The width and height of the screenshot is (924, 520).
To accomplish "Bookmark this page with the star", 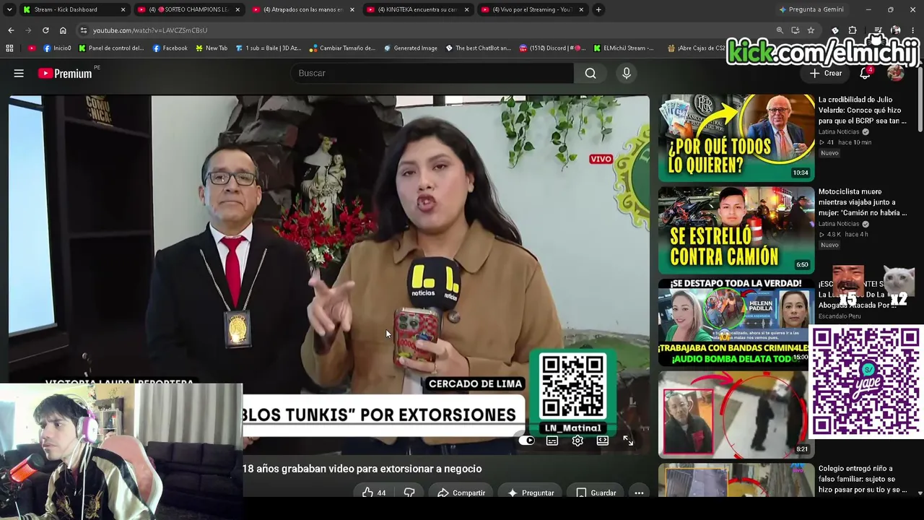I will coord(811,30).
